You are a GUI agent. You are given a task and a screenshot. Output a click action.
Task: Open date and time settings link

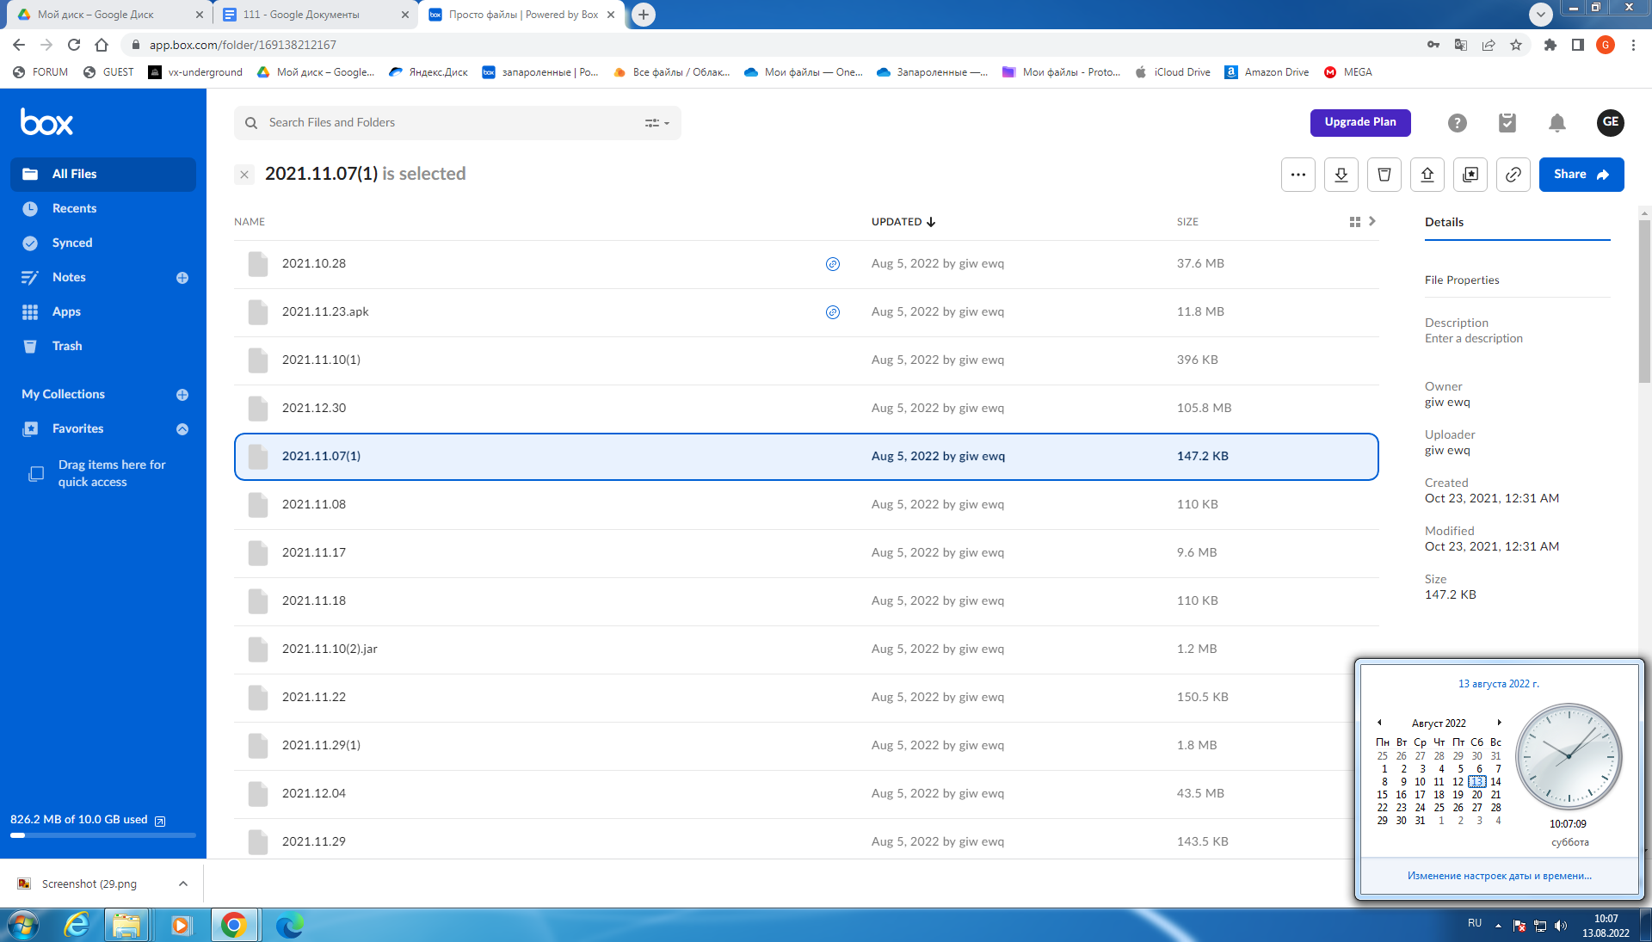[1499, 876]
